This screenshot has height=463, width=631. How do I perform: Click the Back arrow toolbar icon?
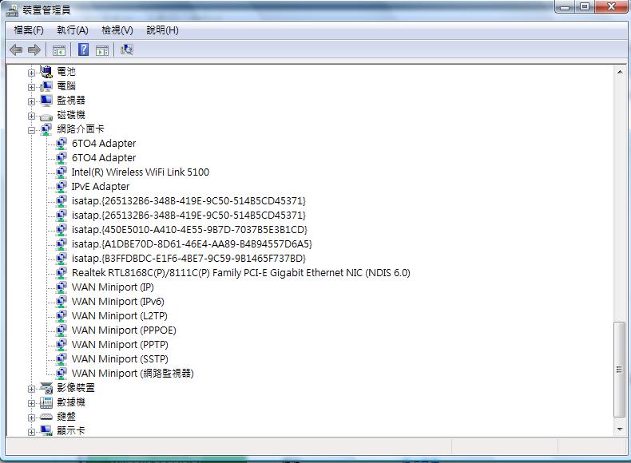tap(16, 49)
